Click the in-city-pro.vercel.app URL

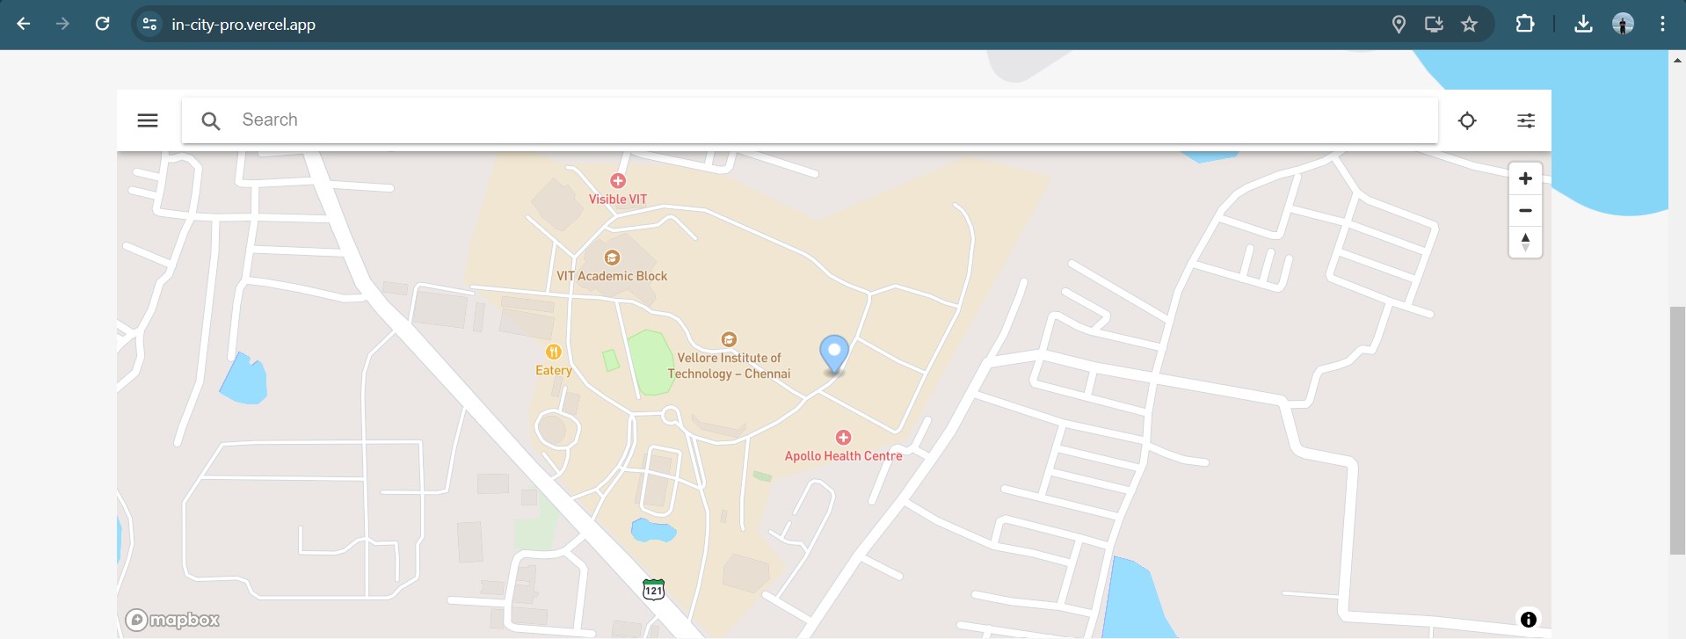pos(243,25)
